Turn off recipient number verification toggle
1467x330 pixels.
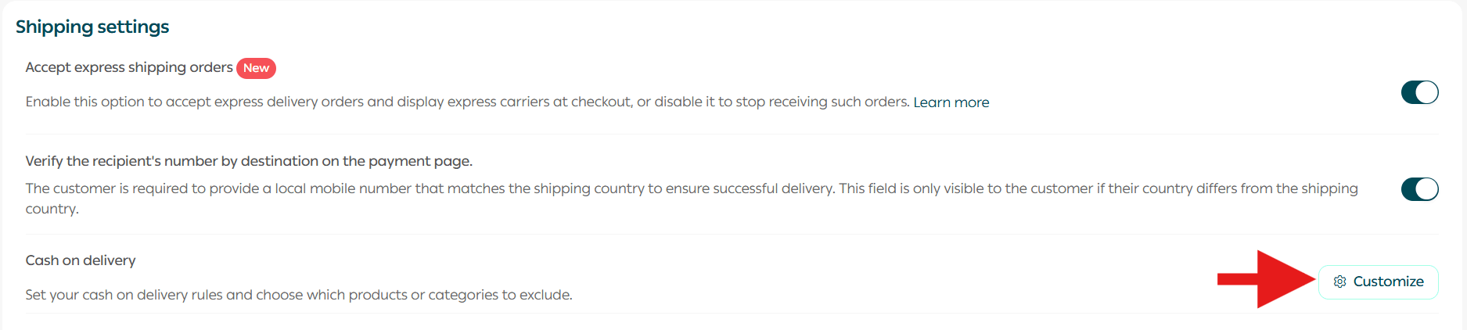(x=1419, y=189)
